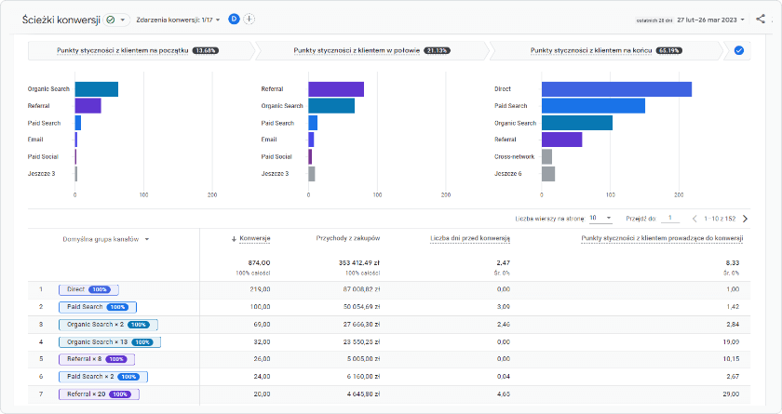Sort by Konwersje column header
This screenshot has width=782, height=414.
pos(255,239)
